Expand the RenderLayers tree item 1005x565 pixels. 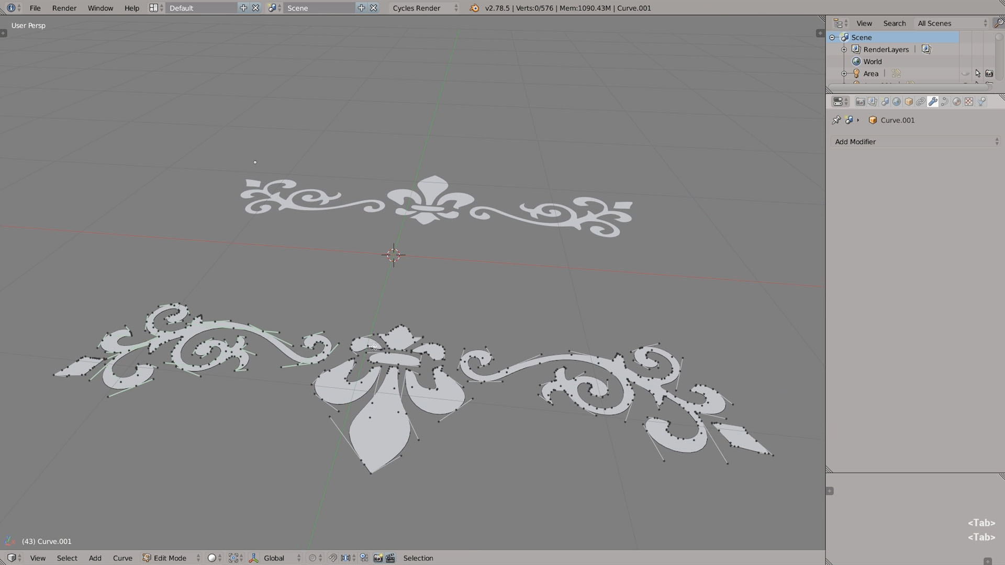point(844,50)
